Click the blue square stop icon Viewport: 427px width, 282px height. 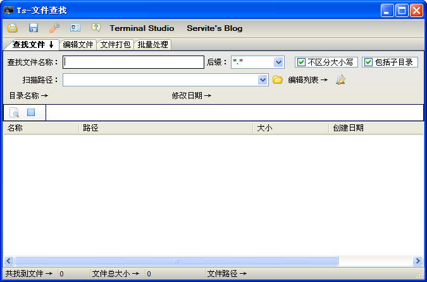[30, 113]
